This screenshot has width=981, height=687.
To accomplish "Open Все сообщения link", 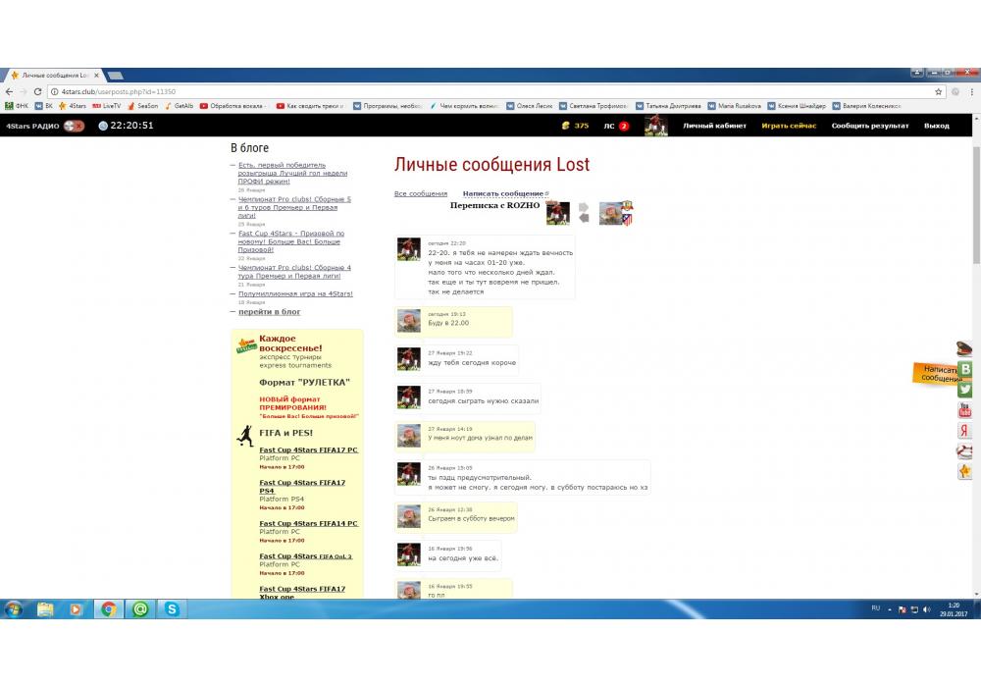I will [421, 194].
